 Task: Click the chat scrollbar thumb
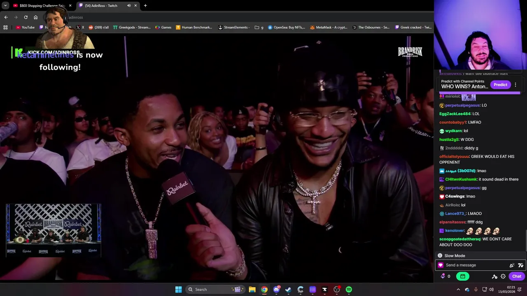(x=525, y=240)
